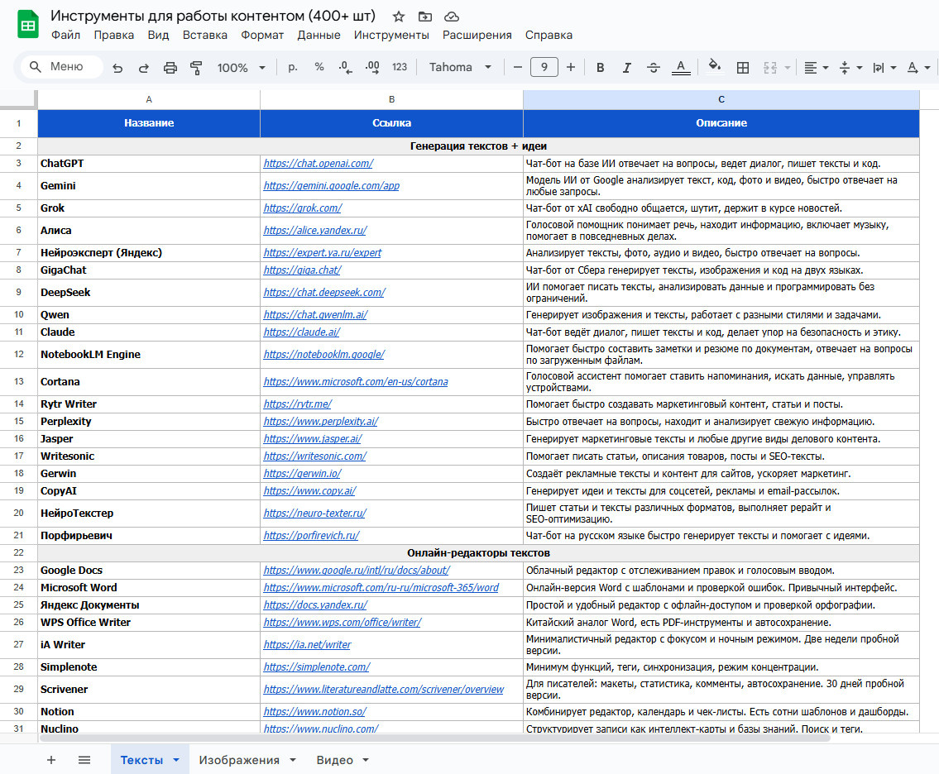Click the merge cells icon

click(770, 68)
